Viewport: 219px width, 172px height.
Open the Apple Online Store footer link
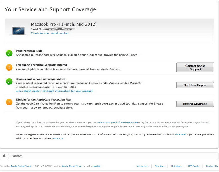click(18, 166)
